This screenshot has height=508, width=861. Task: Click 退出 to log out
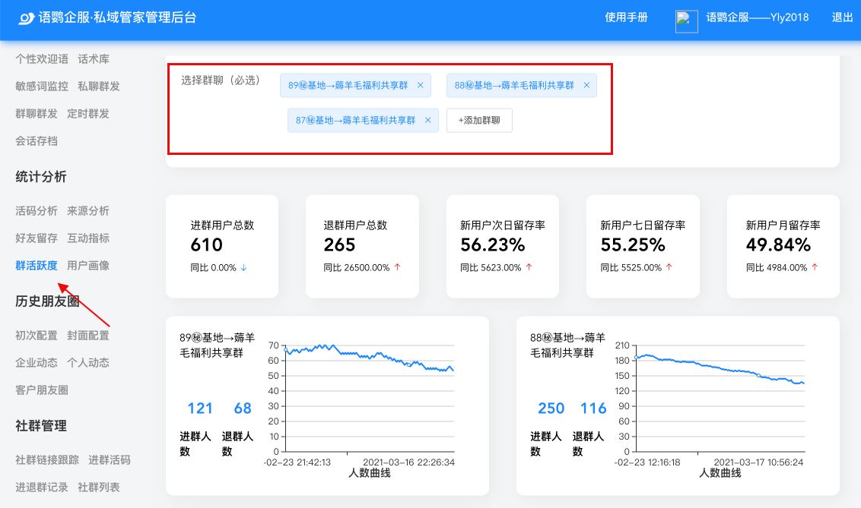[842, 17]
